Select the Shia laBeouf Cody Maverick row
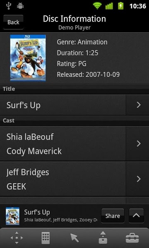The image size is (149, 248). [63, 143]
